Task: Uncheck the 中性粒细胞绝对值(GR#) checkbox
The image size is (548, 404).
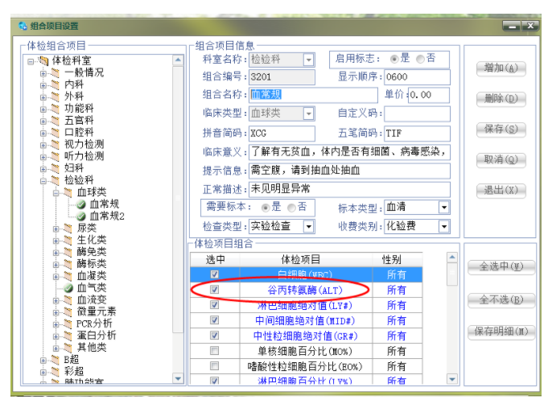Action: click(x=215, y=336)
